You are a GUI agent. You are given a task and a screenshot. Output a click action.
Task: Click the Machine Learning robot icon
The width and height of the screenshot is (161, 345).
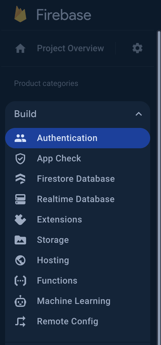20,301
